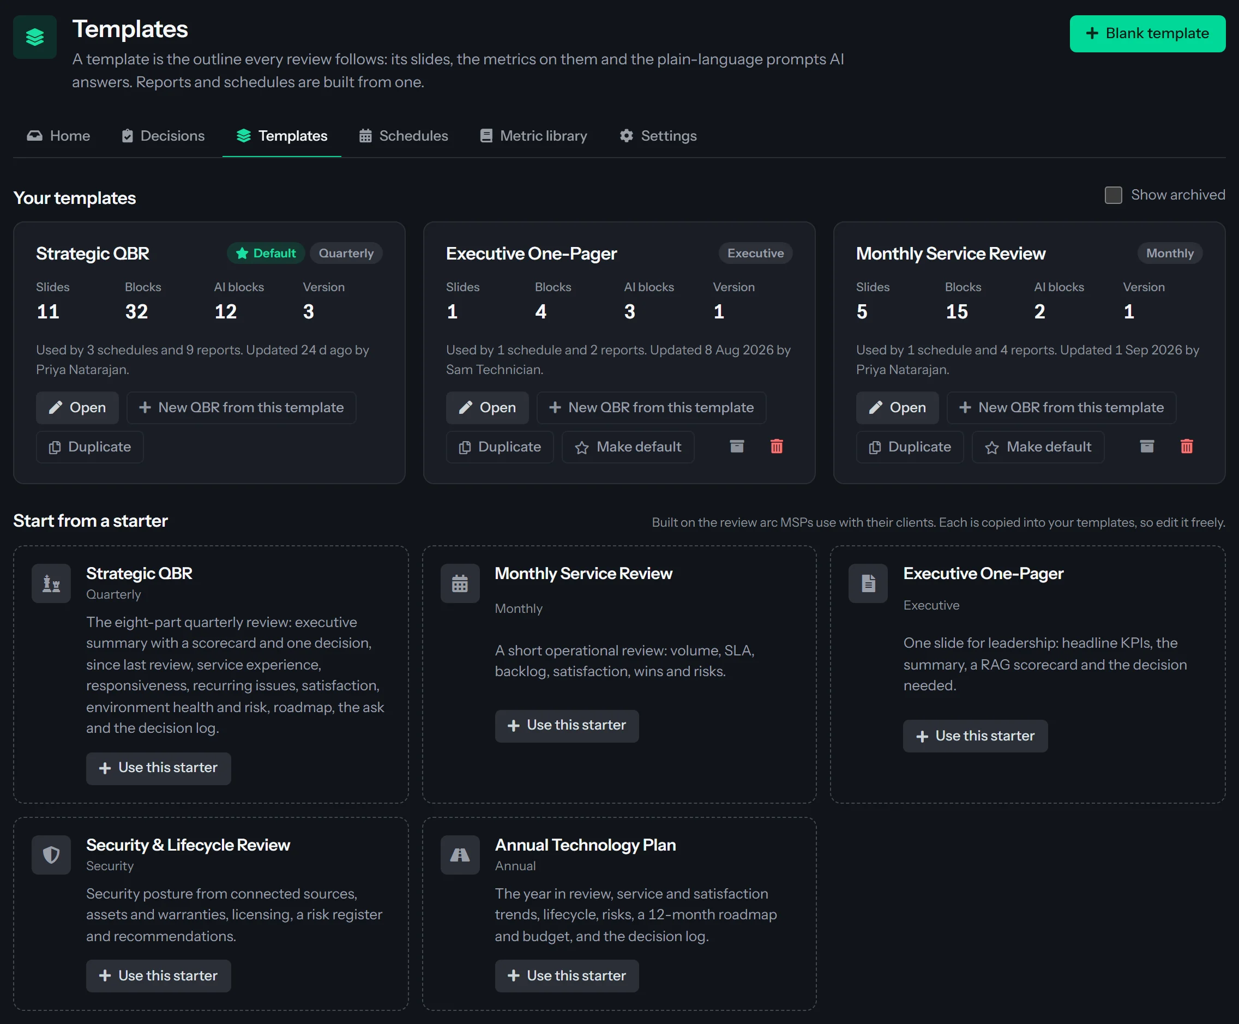Use the Executive One-Pager starter
This screenshot has width=1239, height=1024.
click(975, 736)
